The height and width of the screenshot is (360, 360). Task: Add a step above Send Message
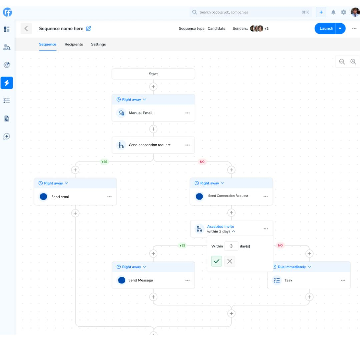pos(153,254)
